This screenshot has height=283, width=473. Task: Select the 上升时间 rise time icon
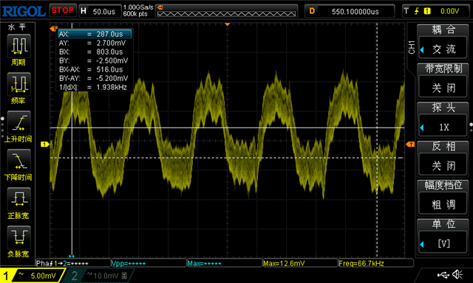[18, 122]
